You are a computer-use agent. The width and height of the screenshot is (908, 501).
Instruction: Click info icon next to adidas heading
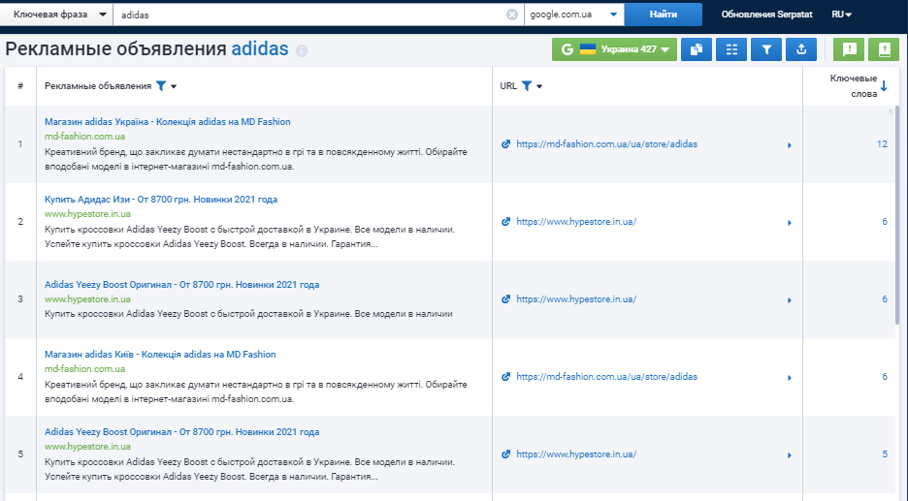pyautogui.click(x=301, y=50)
